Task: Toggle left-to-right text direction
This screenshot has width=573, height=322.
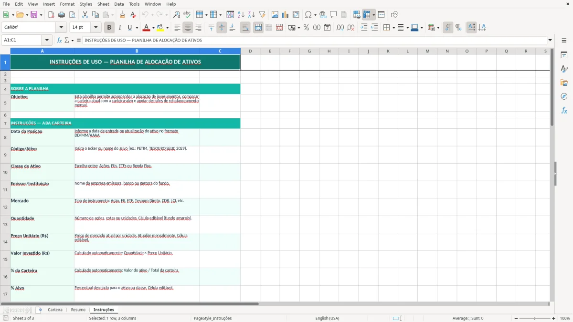Action: point(448,28)
